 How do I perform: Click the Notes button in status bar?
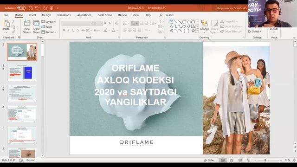(x=209, y=160)
